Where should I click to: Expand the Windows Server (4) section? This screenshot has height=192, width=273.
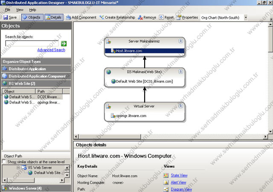click(x=36, y=188)
